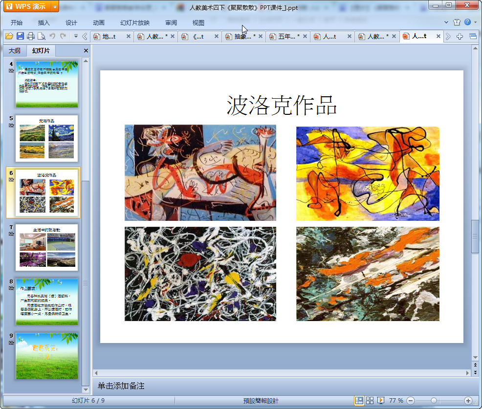The image size is (482, 409).
Task: Click the window arrangement icon beside plus
Action: pos(473,37)
